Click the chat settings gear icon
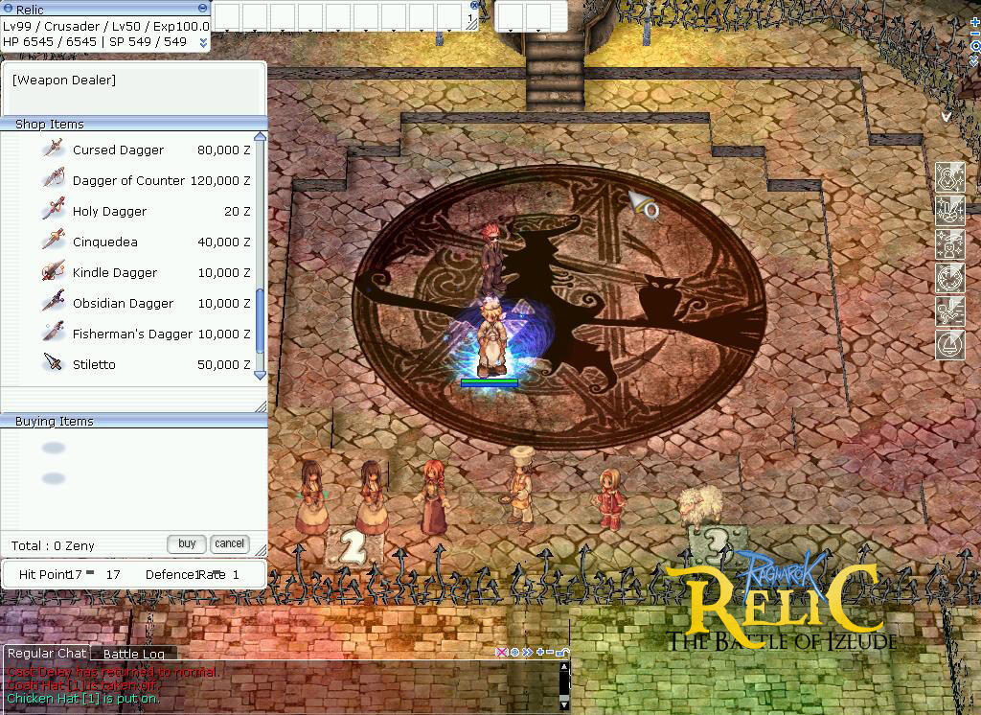The width and height of the screenshot is (981, 715). pyautogui.click(x=514, y=653)
